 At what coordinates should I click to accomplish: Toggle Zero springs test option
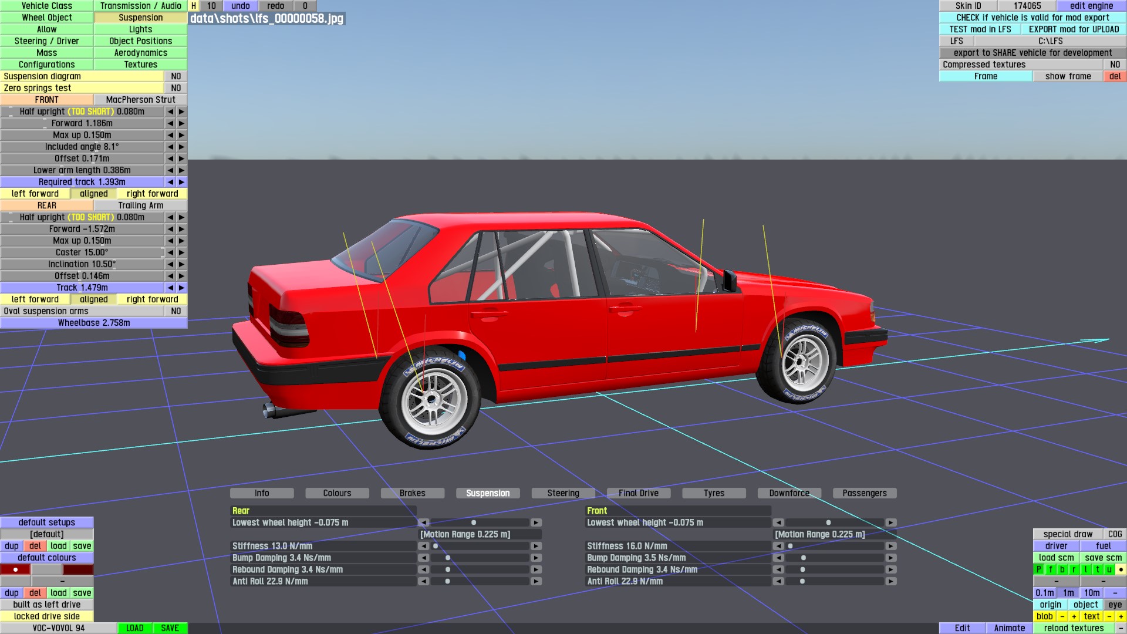click(x=176, y=88)
